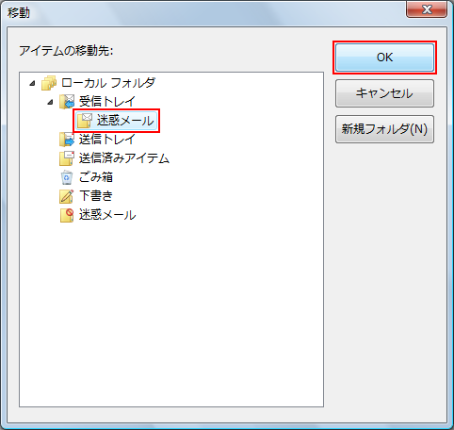
Task: Click the 送信トレイ outbox icon
Action: [x=67, y=140]
